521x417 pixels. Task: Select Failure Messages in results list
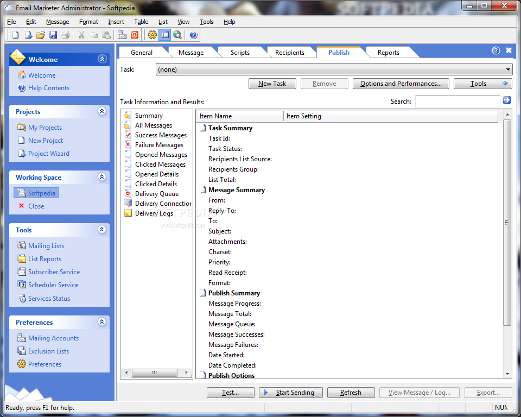(x=159, y=144)
